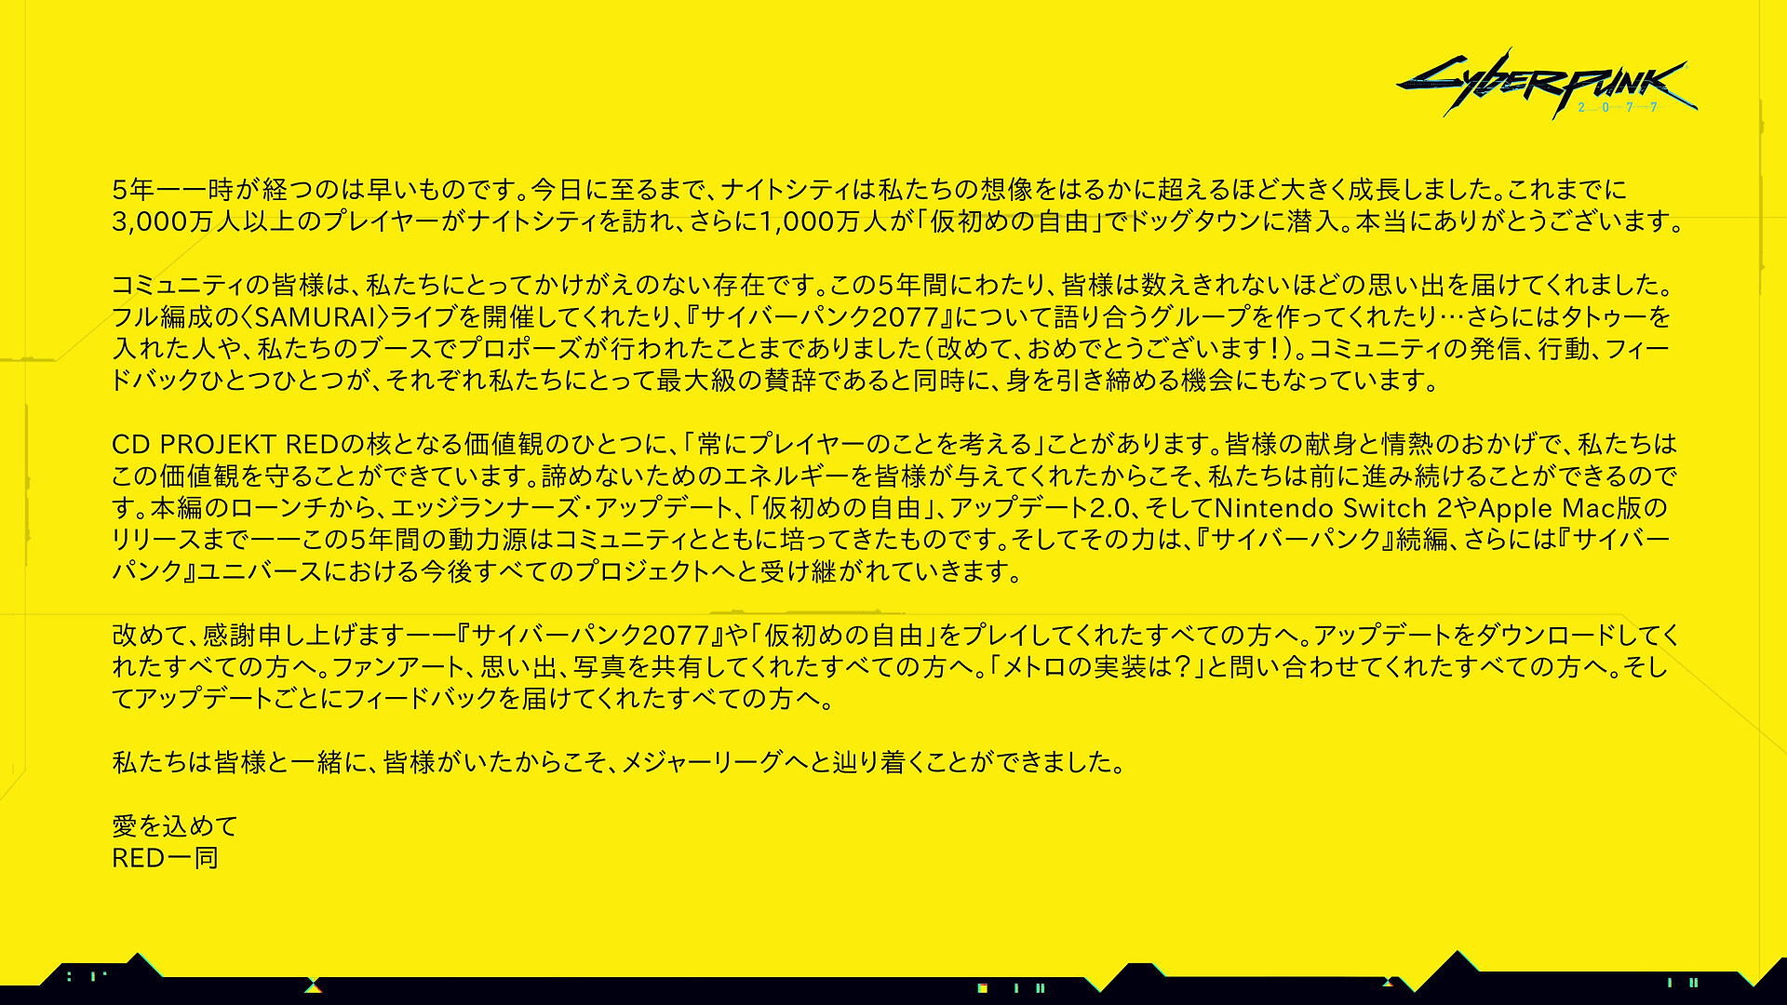Click the Apple Mac版 text

click(x=1561, y=508)
